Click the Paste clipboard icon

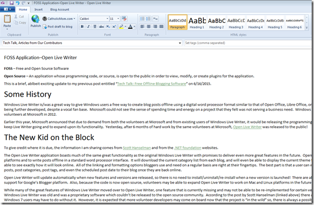(7, 19)
